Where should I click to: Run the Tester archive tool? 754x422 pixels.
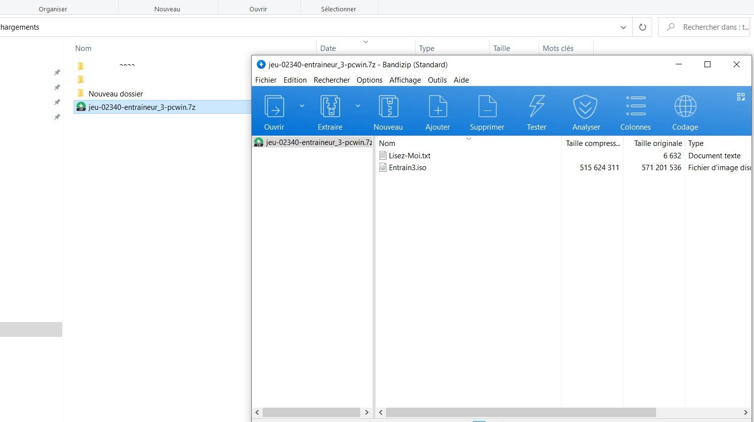[x=537, y=106]
